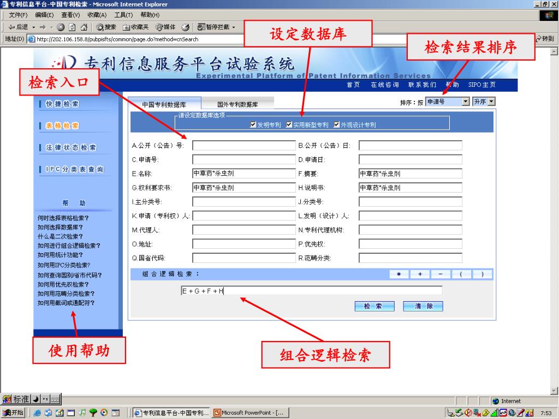The image size is (559, 419).
Task: Expand the dropdown arrow beside the Forward button
Action: point(51,27)
